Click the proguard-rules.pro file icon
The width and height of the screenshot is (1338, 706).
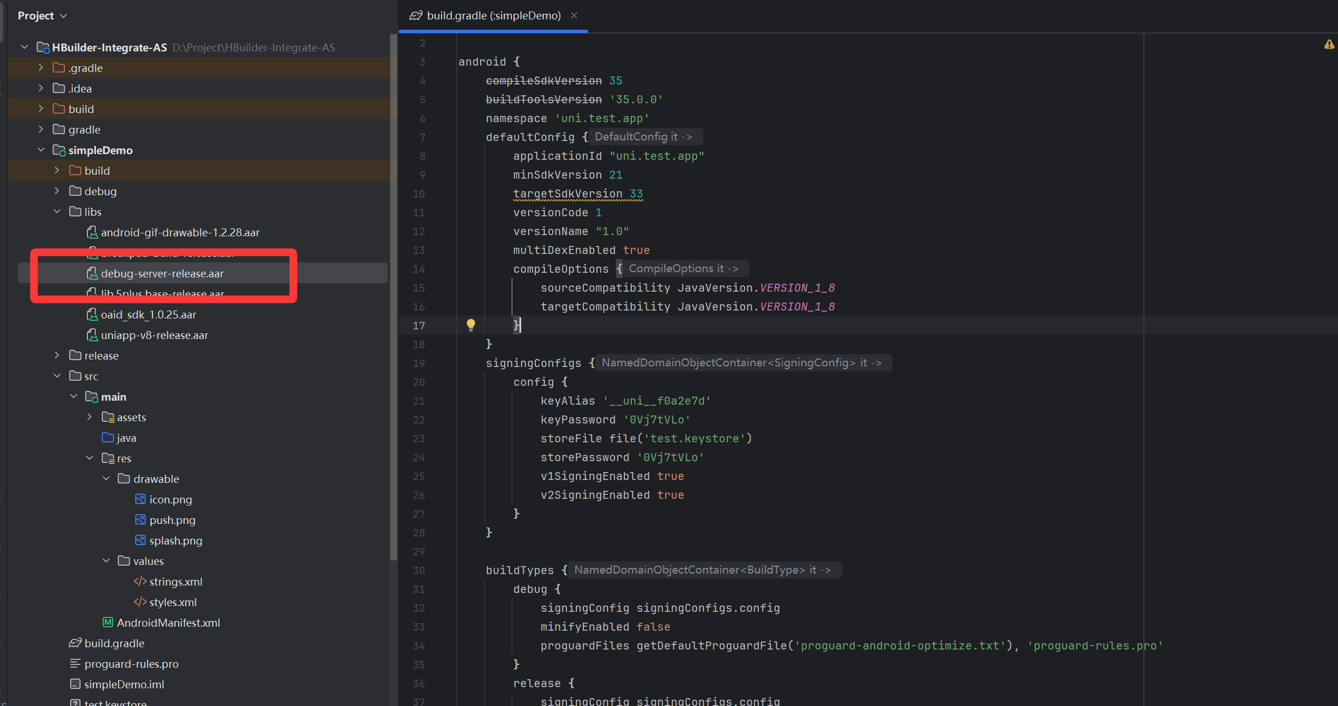click(75, 663)
